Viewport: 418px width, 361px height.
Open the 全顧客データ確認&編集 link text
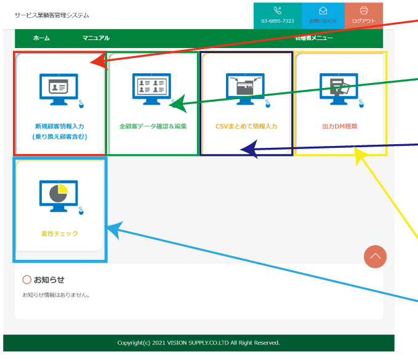[x=153, y=126]
